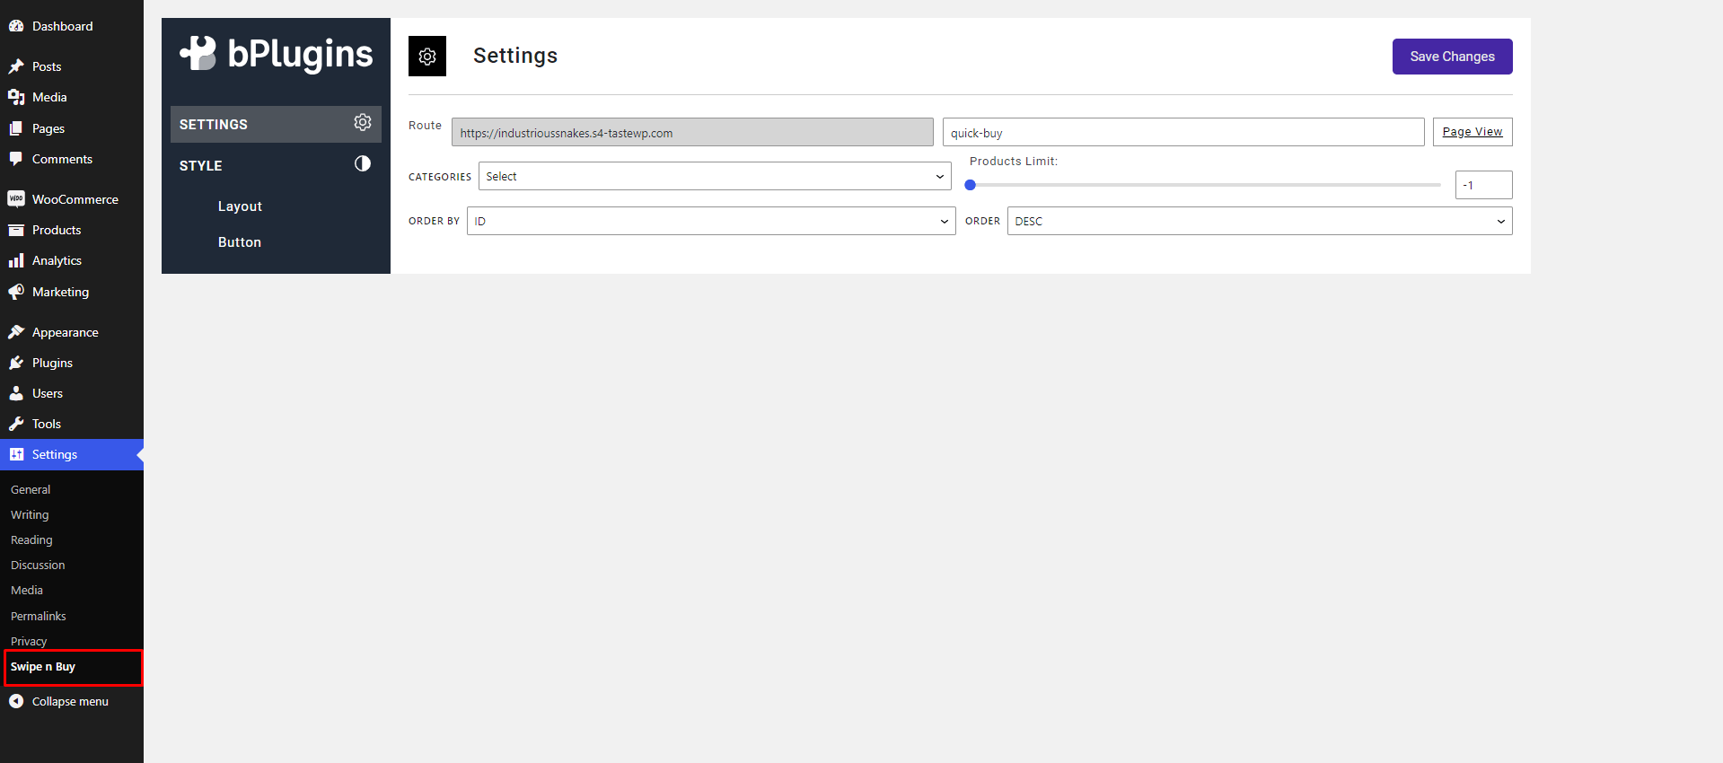Click the Marketing megaphone icon
This screenshot has width=1723, height=763.
[x=16, y=292]
